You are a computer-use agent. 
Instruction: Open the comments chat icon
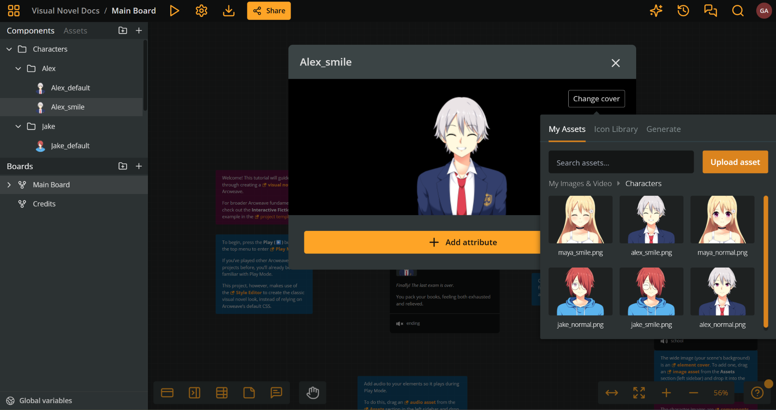coord(710,11)
